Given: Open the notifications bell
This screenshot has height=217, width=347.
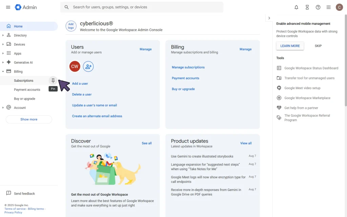Looking at the screenshot, I should tap(296, 7).
